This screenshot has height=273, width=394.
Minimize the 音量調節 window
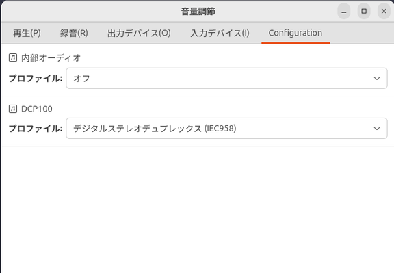coord(344,11)
